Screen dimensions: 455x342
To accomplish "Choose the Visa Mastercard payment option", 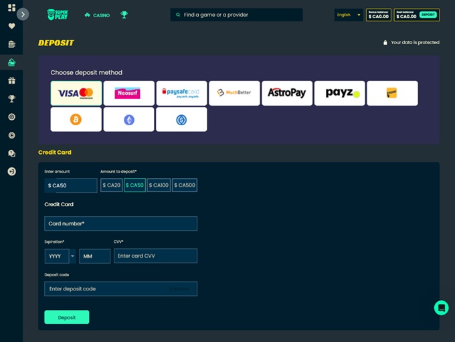I will [x=76, y=93].
